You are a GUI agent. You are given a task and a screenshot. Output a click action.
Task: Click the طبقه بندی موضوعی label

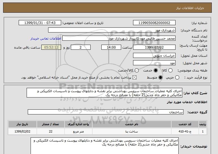tap(192, 70)
